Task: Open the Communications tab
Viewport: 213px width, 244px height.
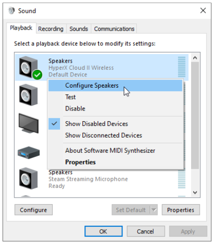Action: [x=114, y=29]
